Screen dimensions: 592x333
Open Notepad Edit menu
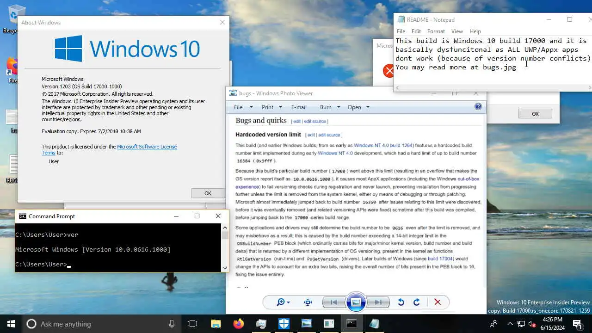coord(416,31)
